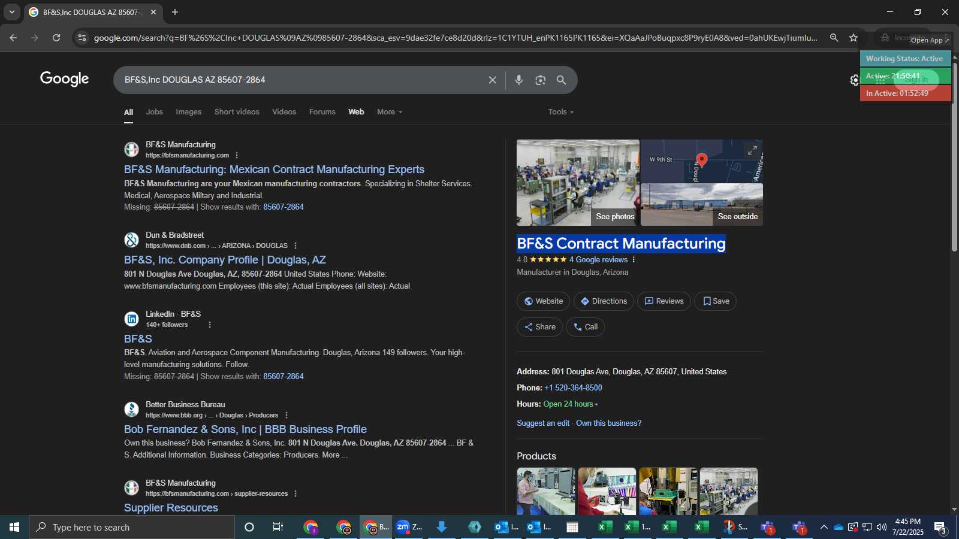Open the BF&S LinkedIn result title
959x539 pixels.
pyautogui.click(x=138, y=339)
